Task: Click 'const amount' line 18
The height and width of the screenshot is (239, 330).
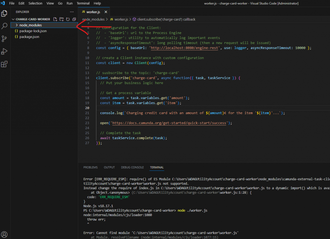Action: click(145, 98)
